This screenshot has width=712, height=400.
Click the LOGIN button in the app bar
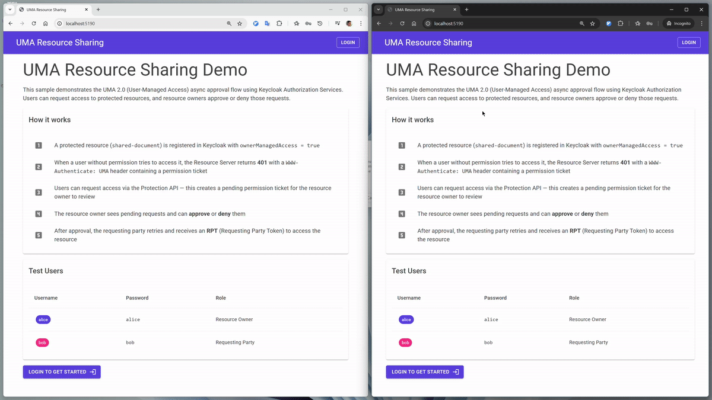(x=348, y=42)
